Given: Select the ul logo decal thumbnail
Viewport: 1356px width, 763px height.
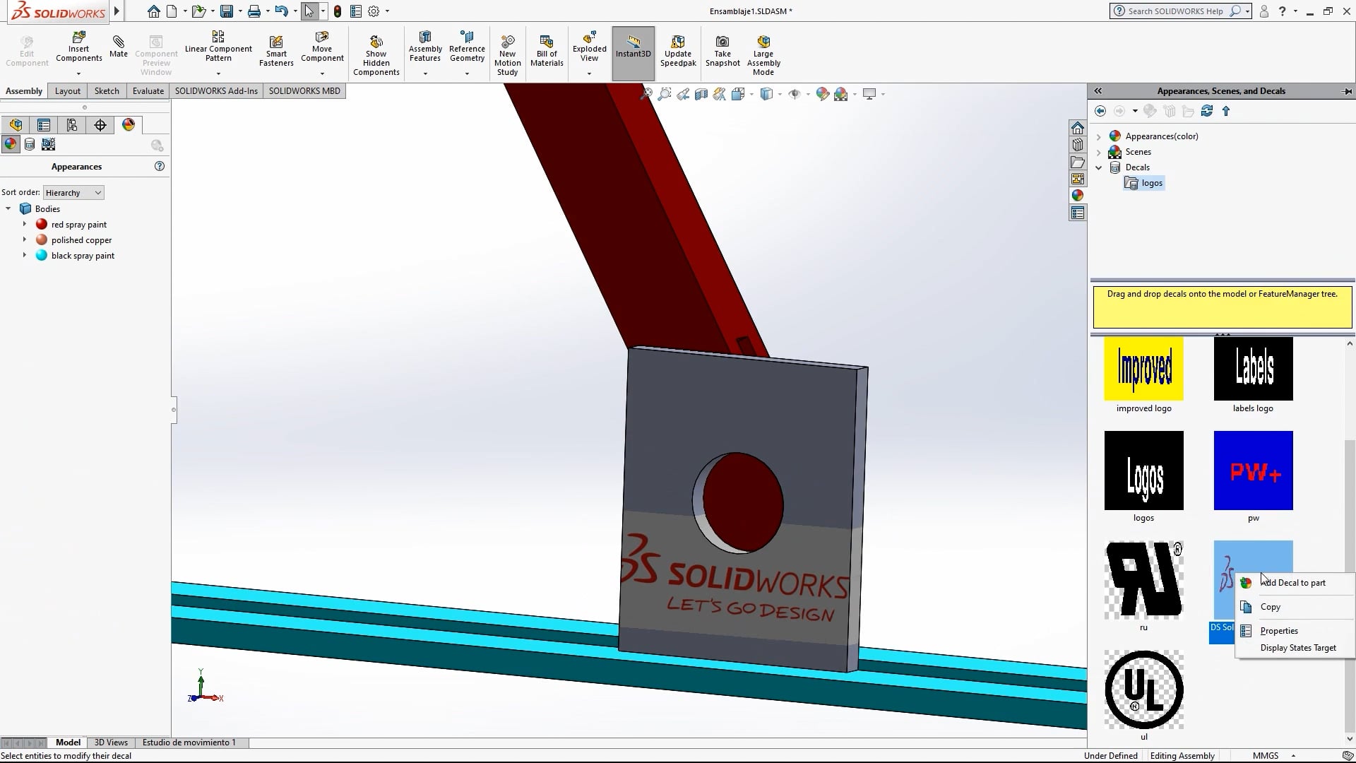Looking at the screenshot, I should tap(1143, 690).
